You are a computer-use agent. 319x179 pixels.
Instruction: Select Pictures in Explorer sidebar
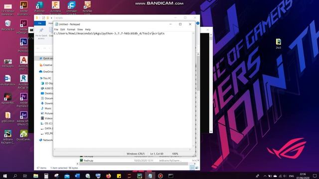point(47,113)
